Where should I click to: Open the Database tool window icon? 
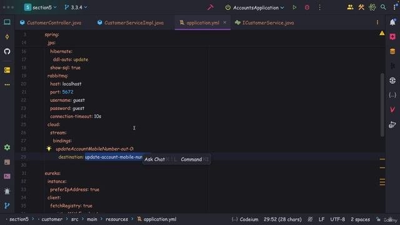(392, 51)
